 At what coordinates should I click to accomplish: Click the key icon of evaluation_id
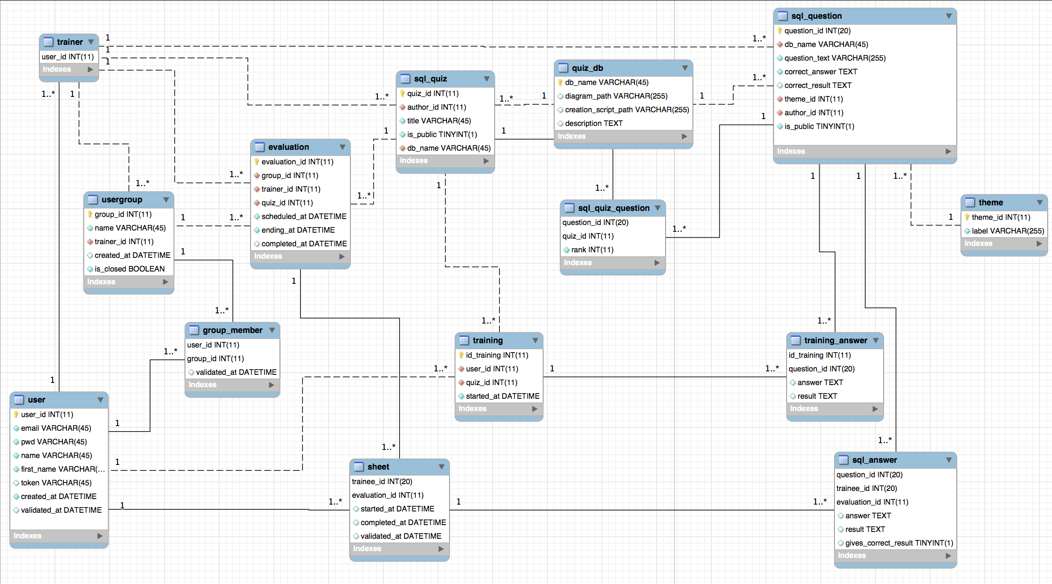pos(257,162)
